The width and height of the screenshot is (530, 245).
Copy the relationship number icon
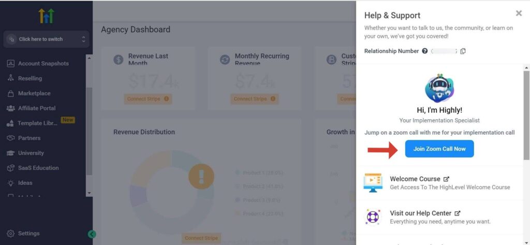[463, 51]
